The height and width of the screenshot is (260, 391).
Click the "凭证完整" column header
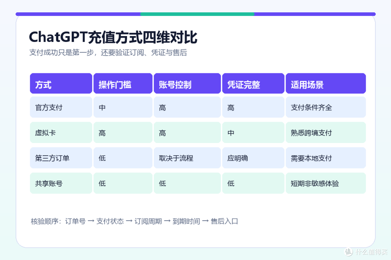(253, 83)
